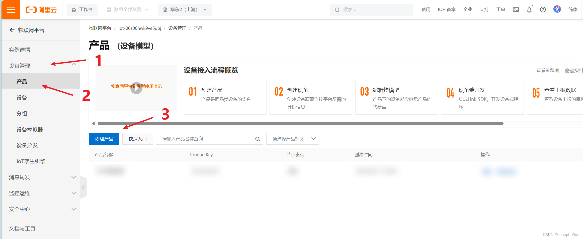Screen dimensions: 583x239
Task: Open the 请选择产品标签 dropdown
Action: (x=292, y=139)
